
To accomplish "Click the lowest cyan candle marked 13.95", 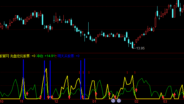I will tap(133, 44).
